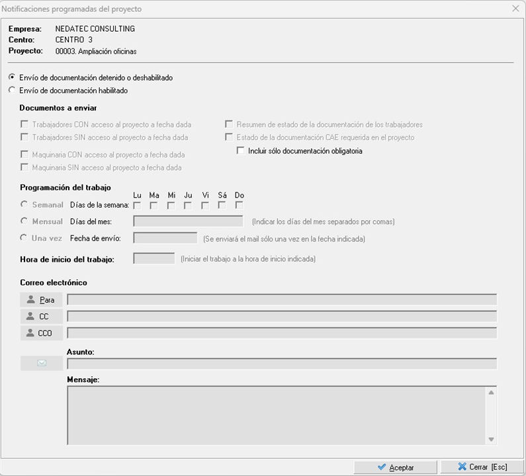
Task: Check 'Incluir sólo documentación obligatoria'
Action: 241,151
